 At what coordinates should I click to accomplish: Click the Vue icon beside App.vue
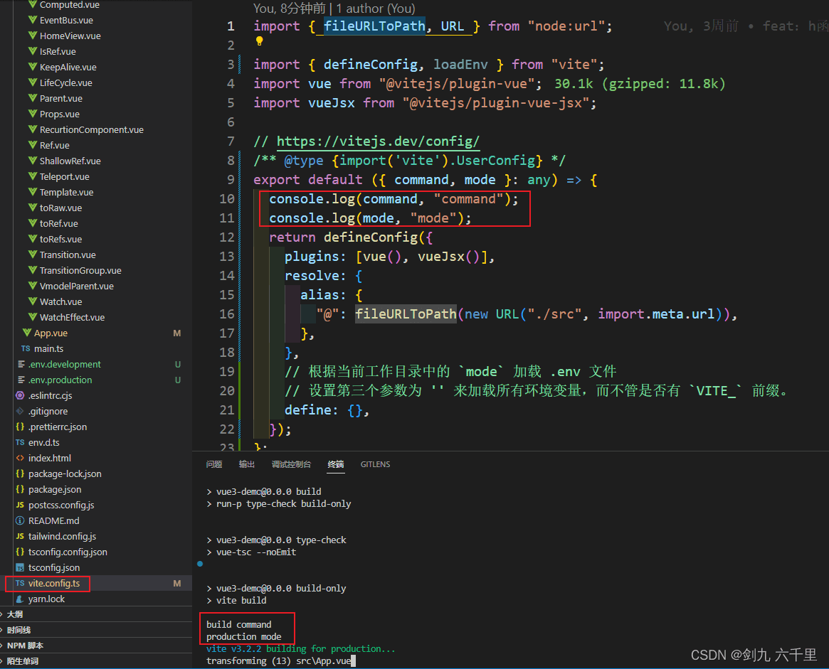[x=27, y=333]
